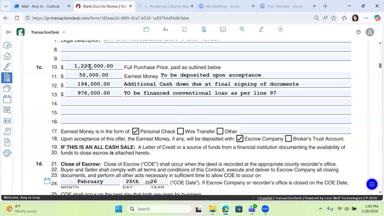Image resolution: width=384 pixels, height=216 pixels.
Task: Open the 3D box icon in sidebar
Action: [7, 88]
